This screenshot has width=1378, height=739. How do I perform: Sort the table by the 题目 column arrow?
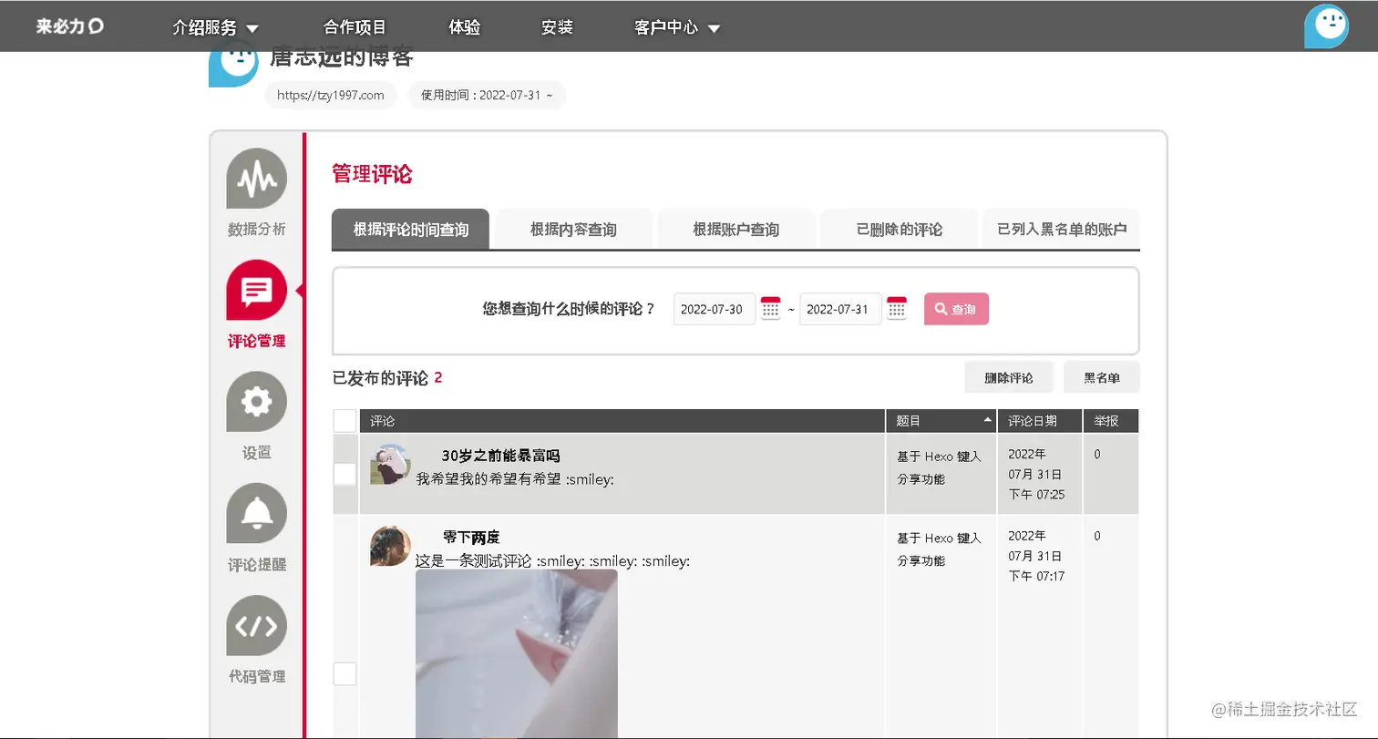click(x=987, y=421)
